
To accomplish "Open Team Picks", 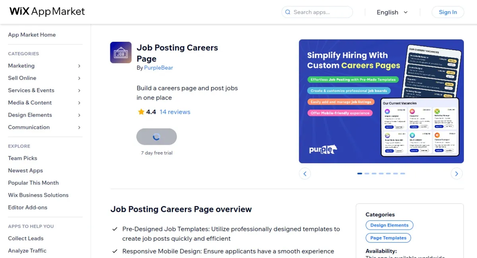I will point(22,158).
